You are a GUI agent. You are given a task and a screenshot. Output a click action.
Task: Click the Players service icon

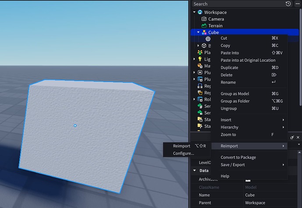(x=200, y=52)
